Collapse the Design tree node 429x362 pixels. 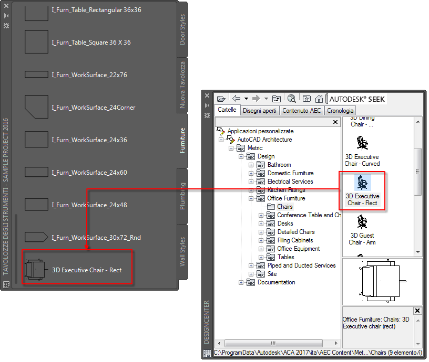[241, 157]
